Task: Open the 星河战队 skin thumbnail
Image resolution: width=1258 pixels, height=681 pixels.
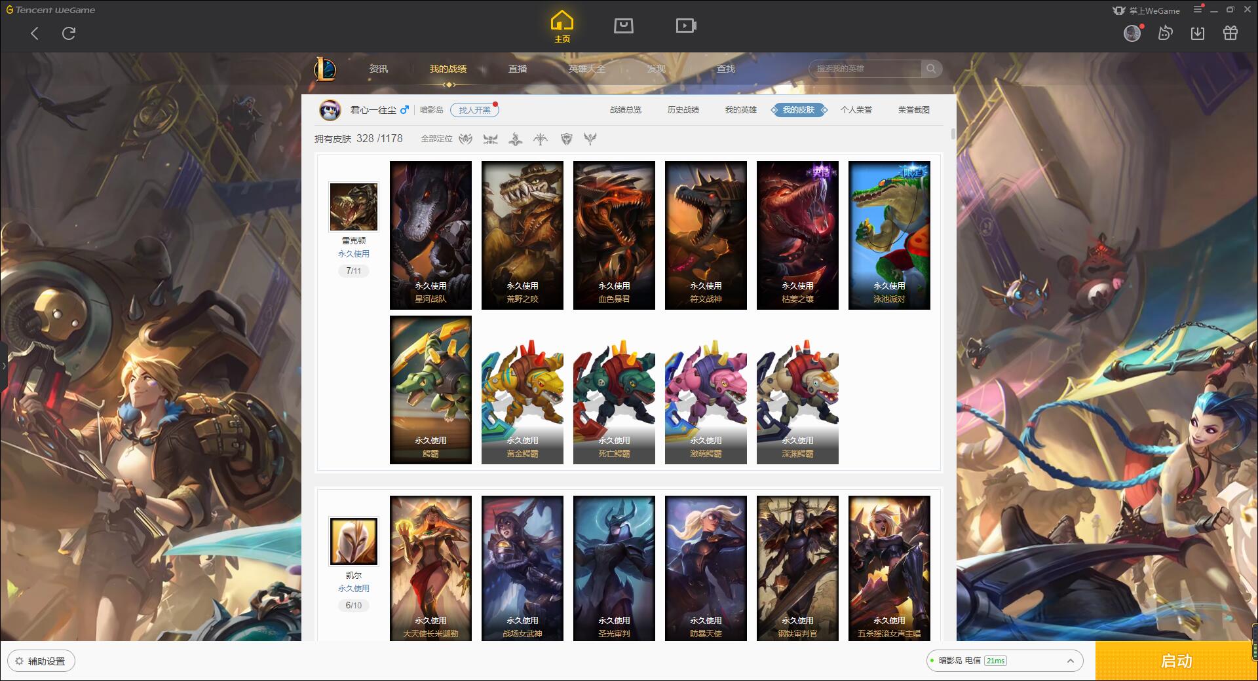Action: click(430, 235)
